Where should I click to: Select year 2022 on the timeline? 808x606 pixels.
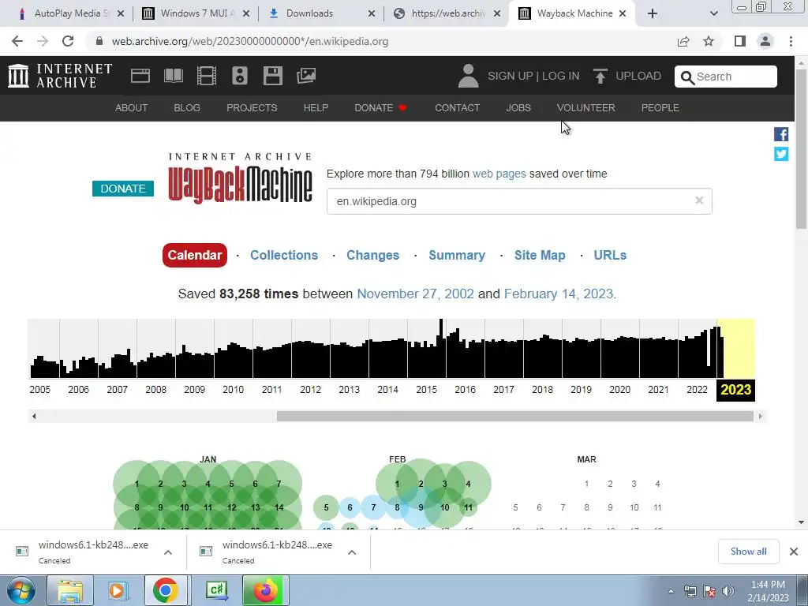coord(697,390)
